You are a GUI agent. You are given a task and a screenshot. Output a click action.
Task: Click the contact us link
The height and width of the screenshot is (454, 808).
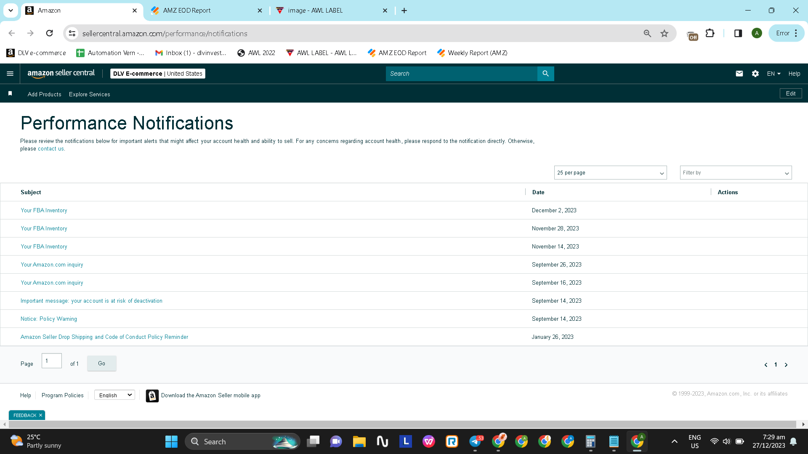(51, 149)
